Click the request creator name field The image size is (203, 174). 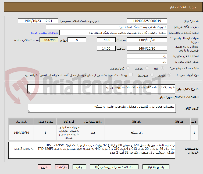(113, 33)
